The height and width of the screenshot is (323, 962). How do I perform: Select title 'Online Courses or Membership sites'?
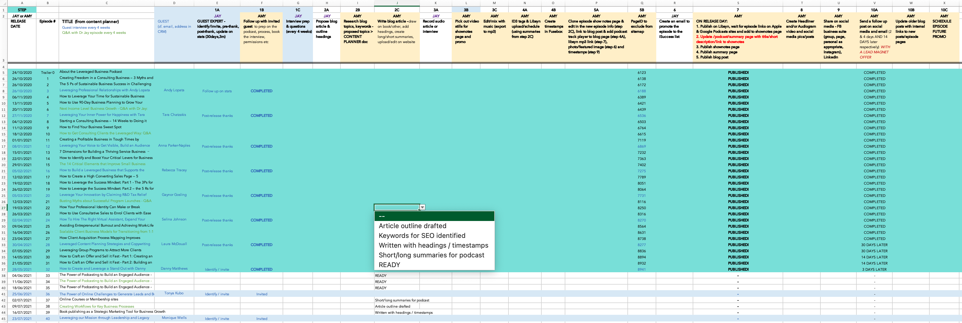pyautogui.click(x=89, y=299)
